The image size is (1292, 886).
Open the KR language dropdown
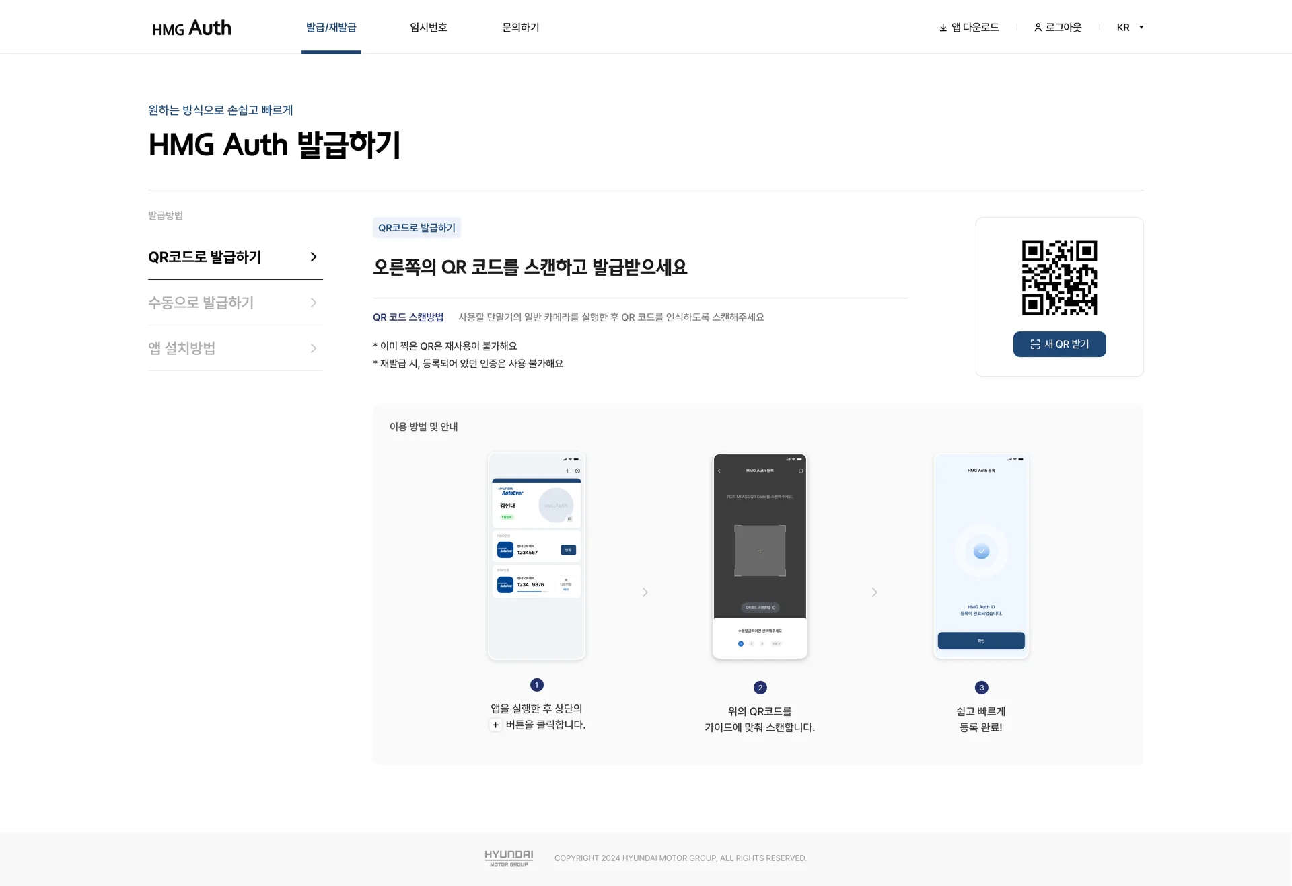[x=1130, y=28]
